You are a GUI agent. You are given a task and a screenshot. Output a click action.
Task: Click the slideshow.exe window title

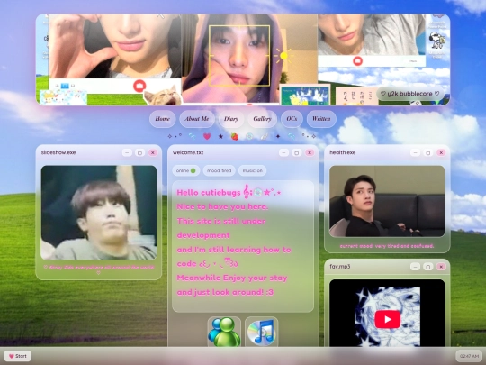(58, 152)
